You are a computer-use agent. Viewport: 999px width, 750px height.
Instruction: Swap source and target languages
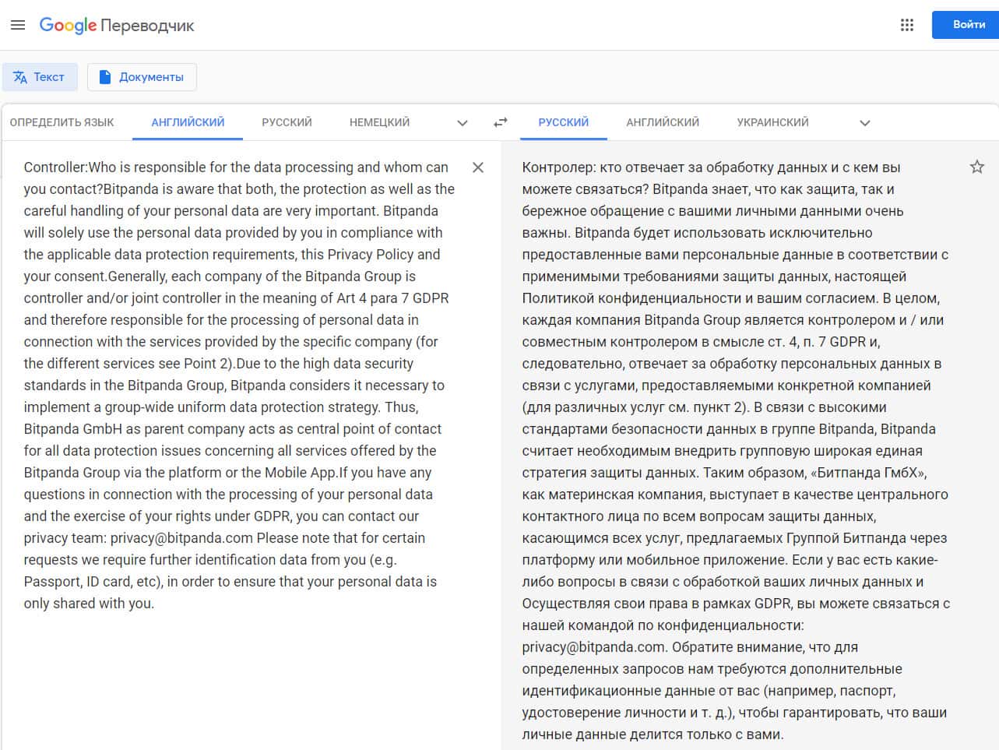(501, 122)
